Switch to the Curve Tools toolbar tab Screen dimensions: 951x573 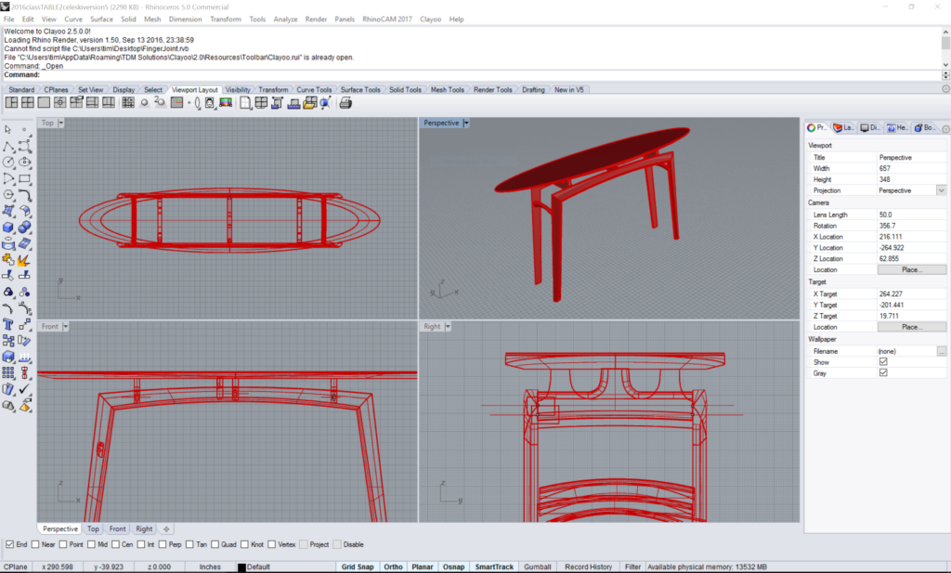(x=314, y=90)
